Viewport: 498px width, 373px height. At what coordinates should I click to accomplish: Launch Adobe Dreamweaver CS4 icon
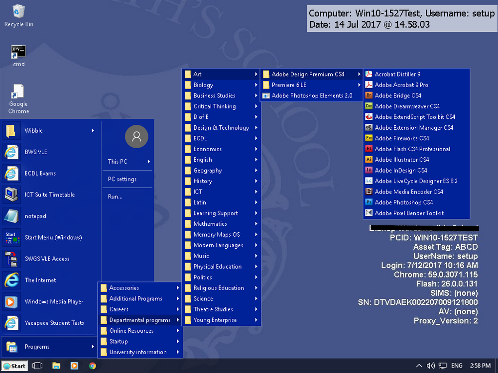coord(369,106)
